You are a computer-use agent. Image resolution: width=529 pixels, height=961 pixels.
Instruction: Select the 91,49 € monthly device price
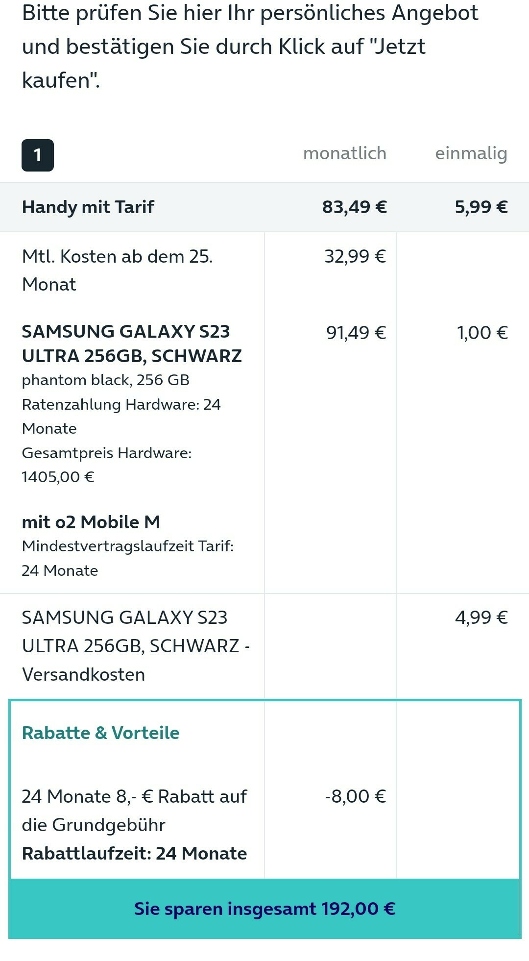pyautogui.click(x=356, y=333)
